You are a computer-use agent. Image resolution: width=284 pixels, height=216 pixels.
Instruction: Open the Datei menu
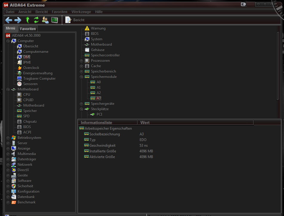[10, 12]
